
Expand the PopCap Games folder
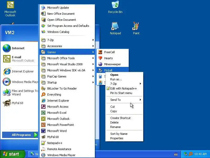67,76
